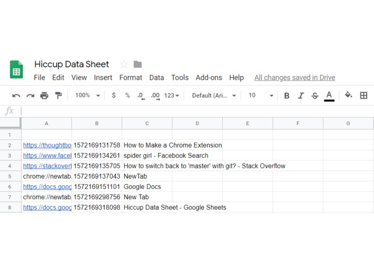
Task: Format as percent icon
Action: click(x=128, y=95)
